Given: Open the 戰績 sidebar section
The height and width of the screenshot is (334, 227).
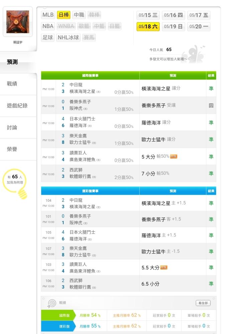Looking at the screenshot, I should 18,84.
